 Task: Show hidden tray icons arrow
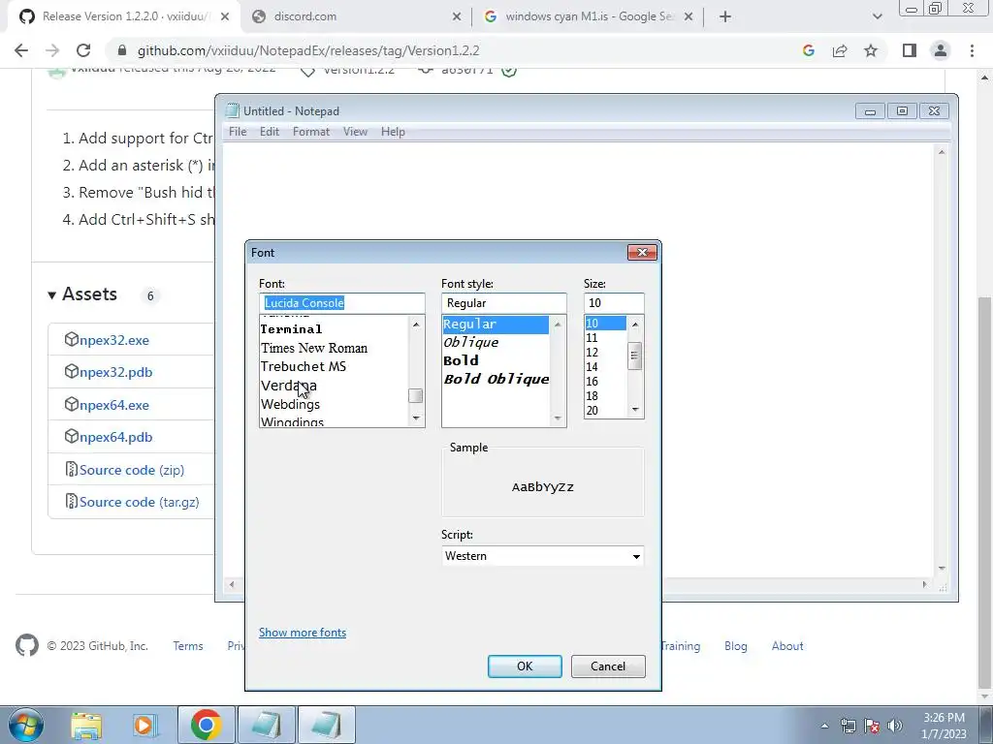coord(824,726)
